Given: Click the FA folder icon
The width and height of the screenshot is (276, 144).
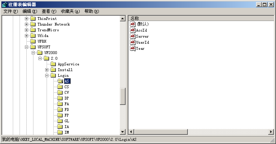Looking at the screenshot, I should point(60,104).
